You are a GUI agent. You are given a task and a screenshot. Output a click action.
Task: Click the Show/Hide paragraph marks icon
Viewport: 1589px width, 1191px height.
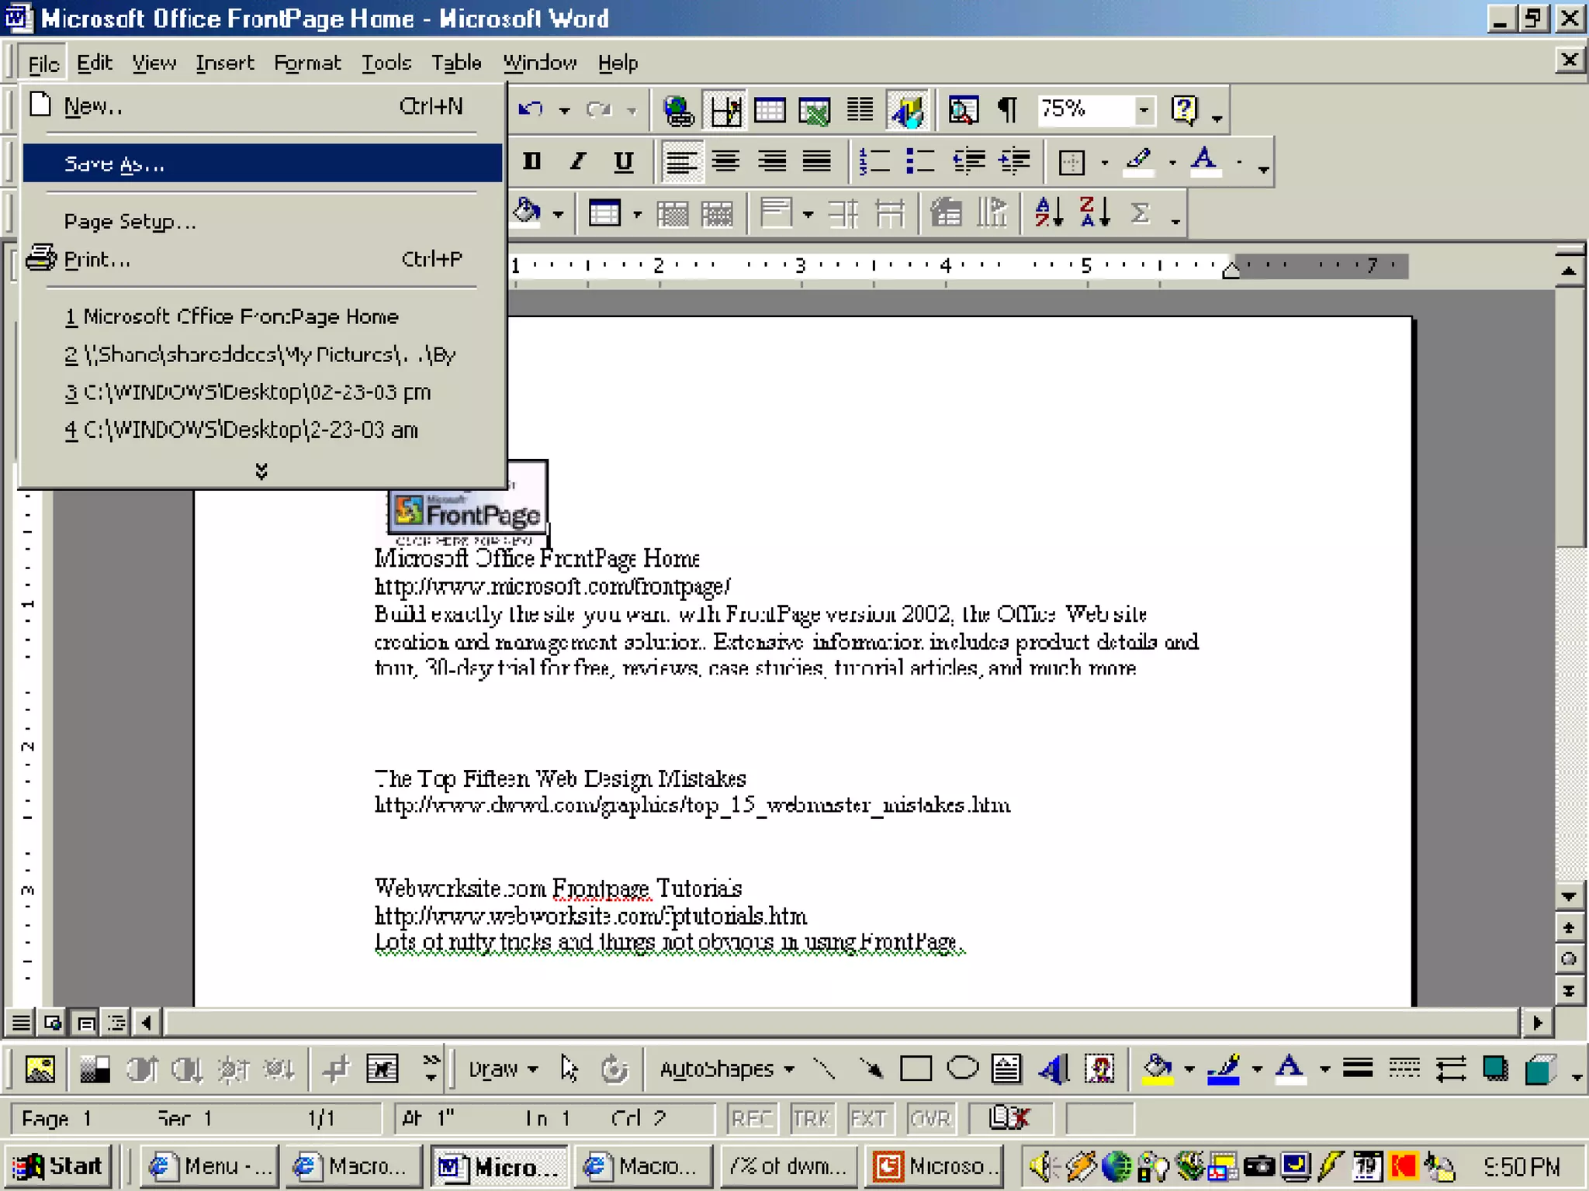tap(1008, 110)
